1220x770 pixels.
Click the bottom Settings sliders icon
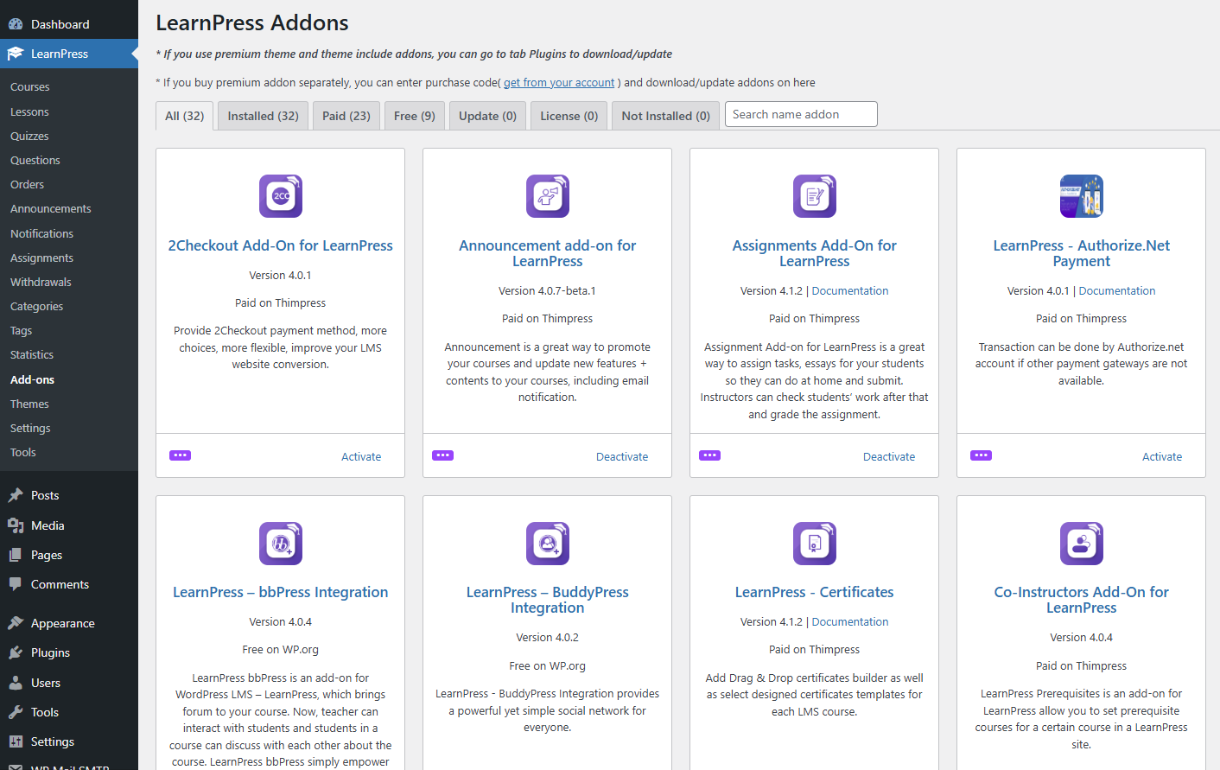[x=16, y=741]
